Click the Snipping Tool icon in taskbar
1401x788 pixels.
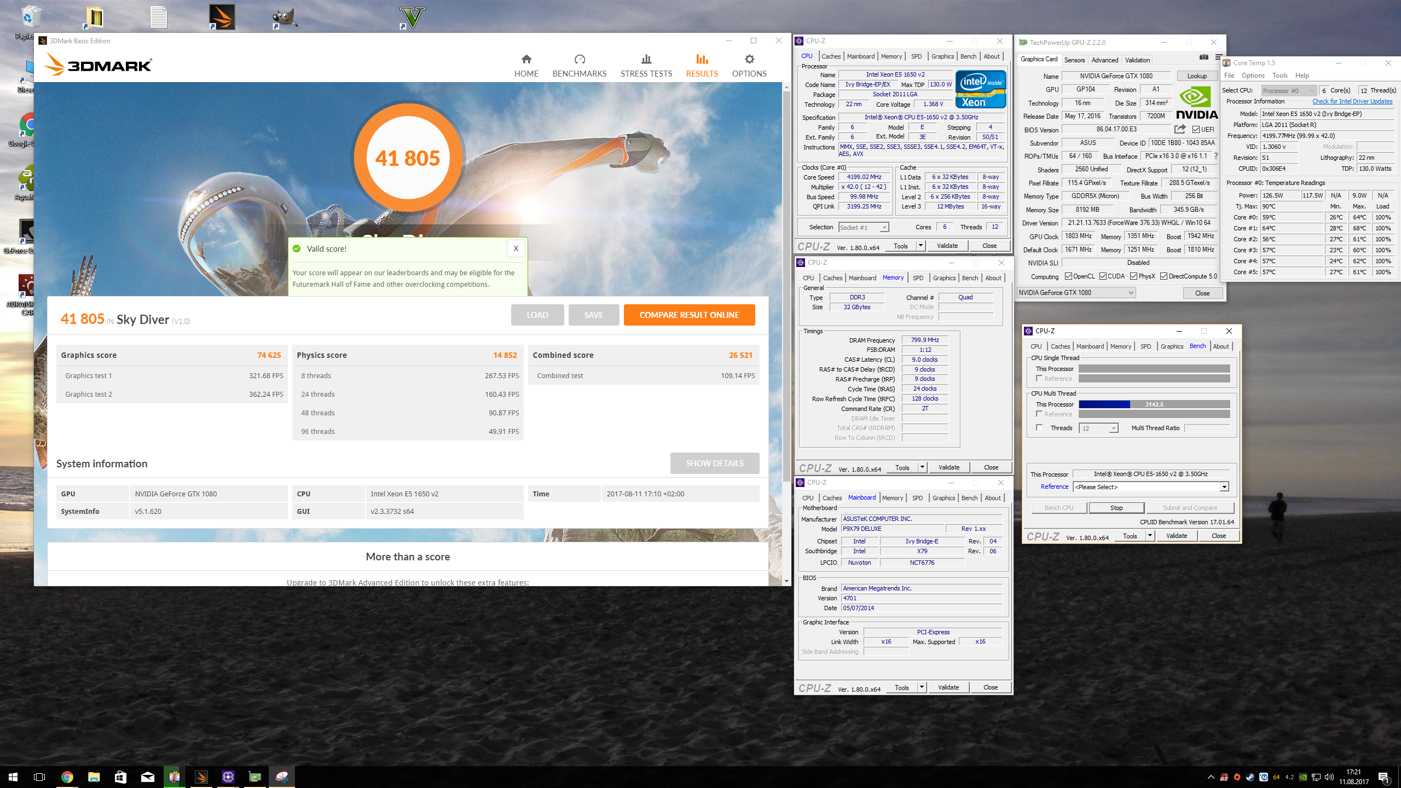point(282,777)
